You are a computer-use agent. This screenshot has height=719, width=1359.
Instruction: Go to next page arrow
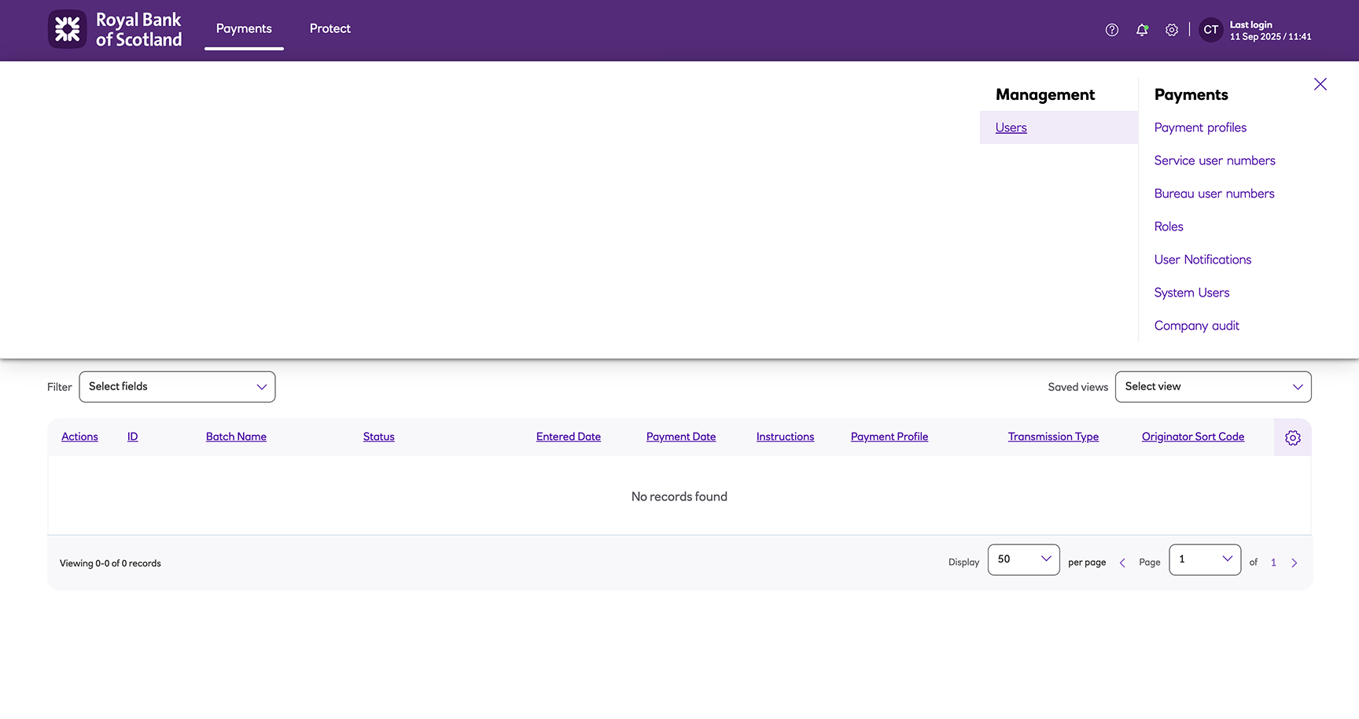pos(1295,562)
